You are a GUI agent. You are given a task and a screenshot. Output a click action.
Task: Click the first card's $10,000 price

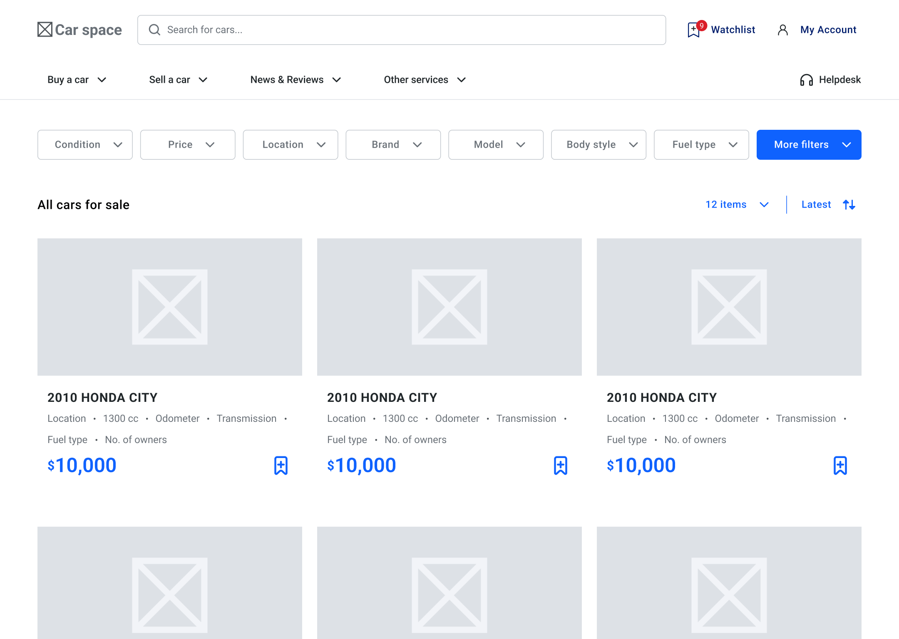[82, 466]
